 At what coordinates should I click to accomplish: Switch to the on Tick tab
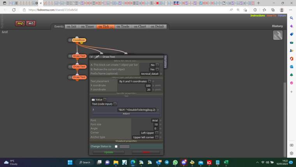click(106, 27)
